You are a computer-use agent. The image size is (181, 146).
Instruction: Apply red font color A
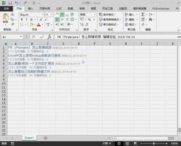click(39, 25)
